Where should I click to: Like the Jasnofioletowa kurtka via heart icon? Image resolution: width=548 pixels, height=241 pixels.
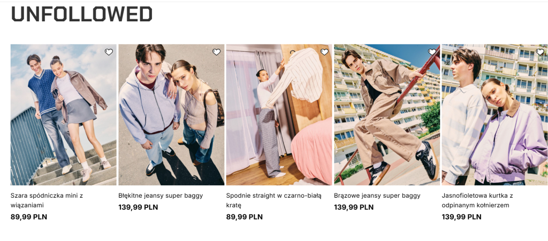point(540,52)
